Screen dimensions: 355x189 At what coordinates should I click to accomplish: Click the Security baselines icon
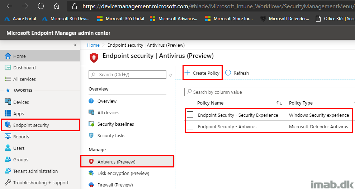91,124
